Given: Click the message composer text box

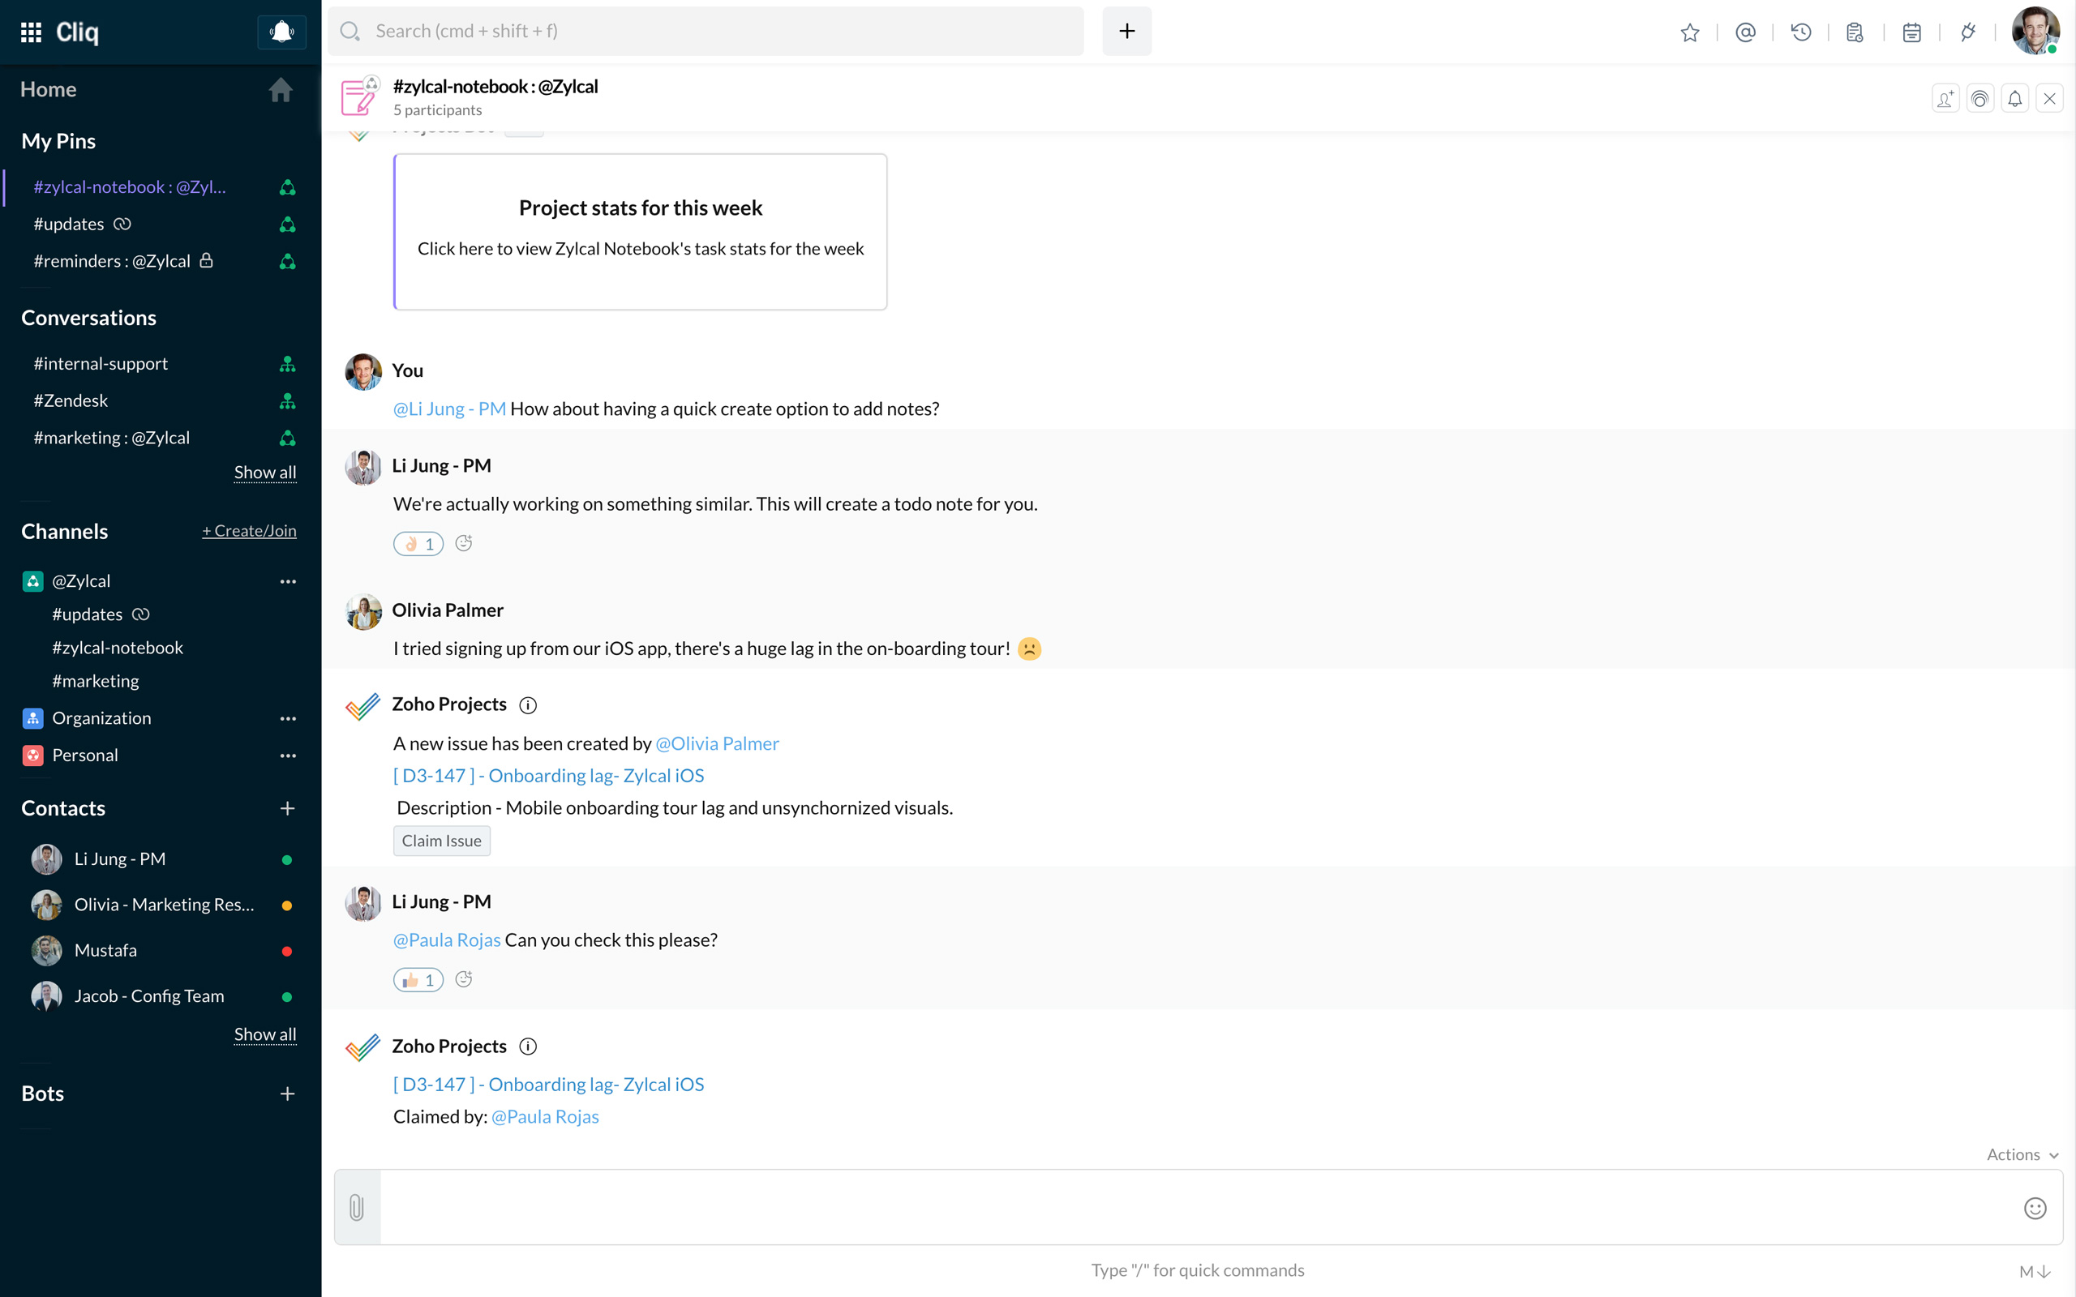Looking at the screenshot, I should pyautogui.click(x=1197, y=1208).
